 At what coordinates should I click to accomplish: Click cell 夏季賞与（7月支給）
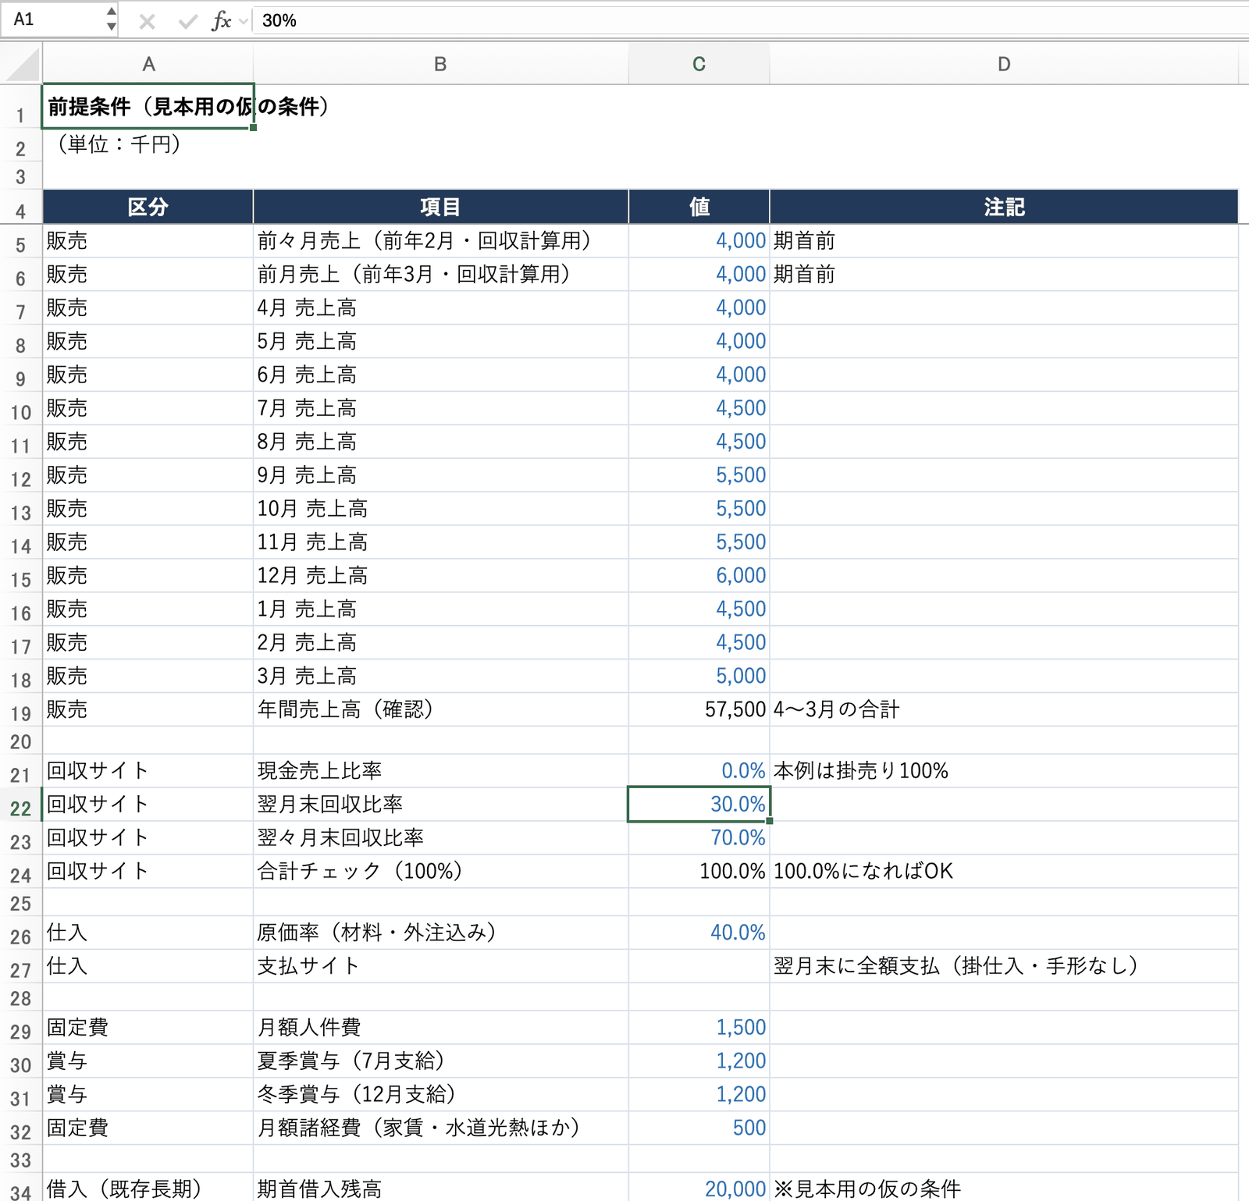[x=440, y=1061]
